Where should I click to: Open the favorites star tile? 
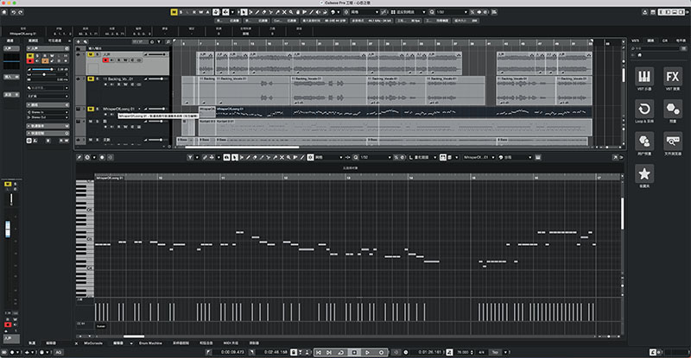pyautogui.click(x=644, y=174)
